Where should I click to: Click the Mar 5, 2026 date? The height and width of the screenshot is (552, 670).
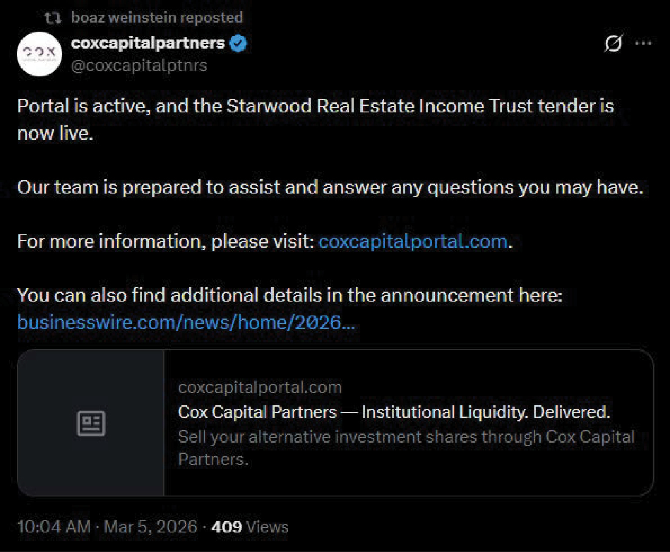[150, 527]
